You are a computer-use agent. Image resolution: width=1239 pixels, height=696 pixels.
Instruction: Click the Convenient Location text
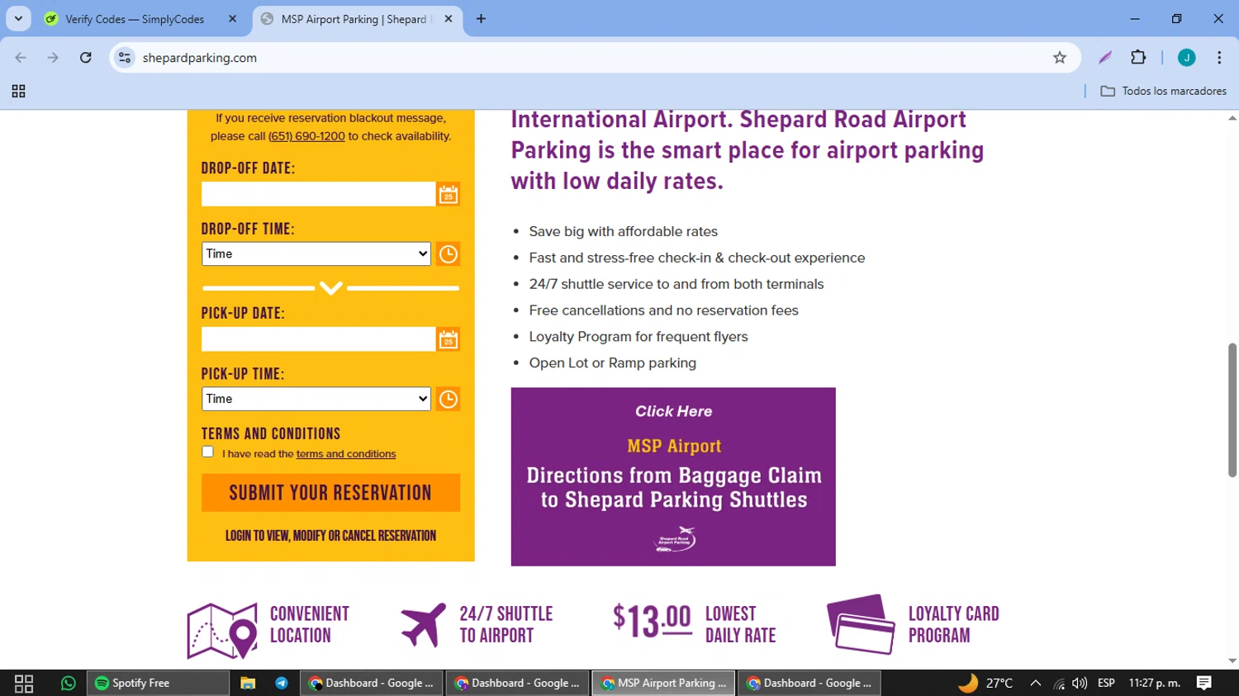[310, 625]
